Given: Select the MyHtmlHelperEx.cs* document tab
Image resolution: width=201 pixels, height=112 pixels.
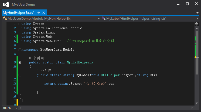Looking at the screenshot, I should (19, 13).
